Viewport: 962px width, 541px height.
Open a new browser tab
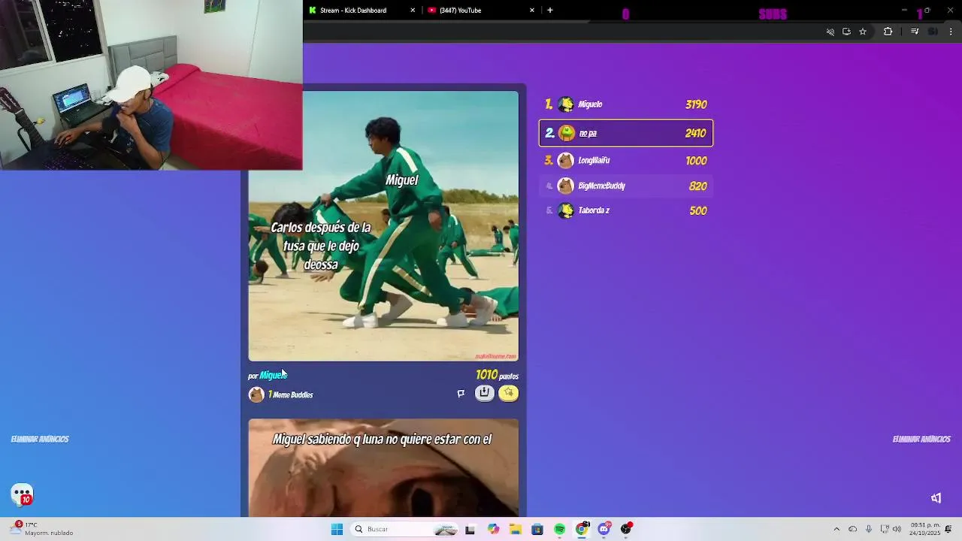550,11
